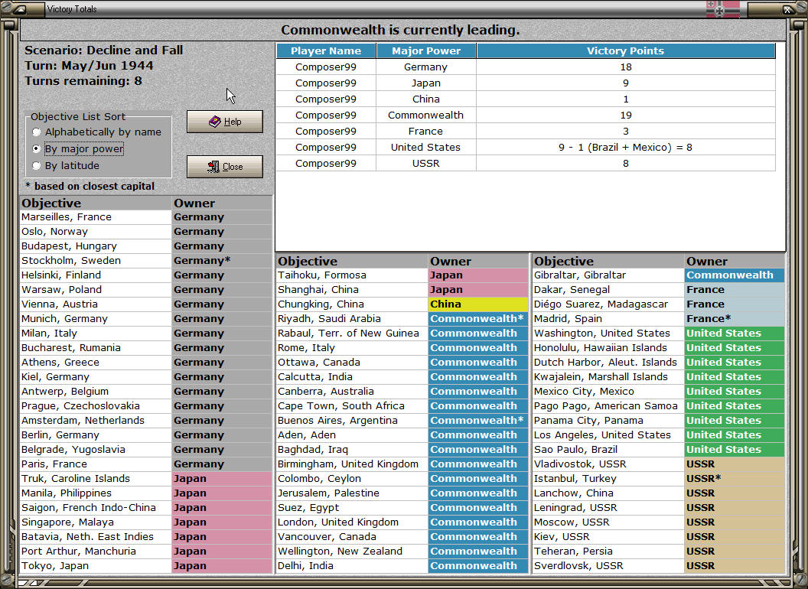
Task: Select objective 'Singapore, Malaya'
Action: pyautogui.click(x=96, y=522)
